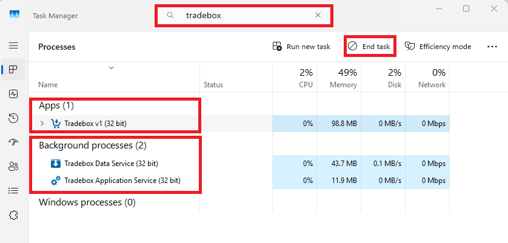The image size is (508, 243).
Task: Click Run new task
Action: point(301,47)
